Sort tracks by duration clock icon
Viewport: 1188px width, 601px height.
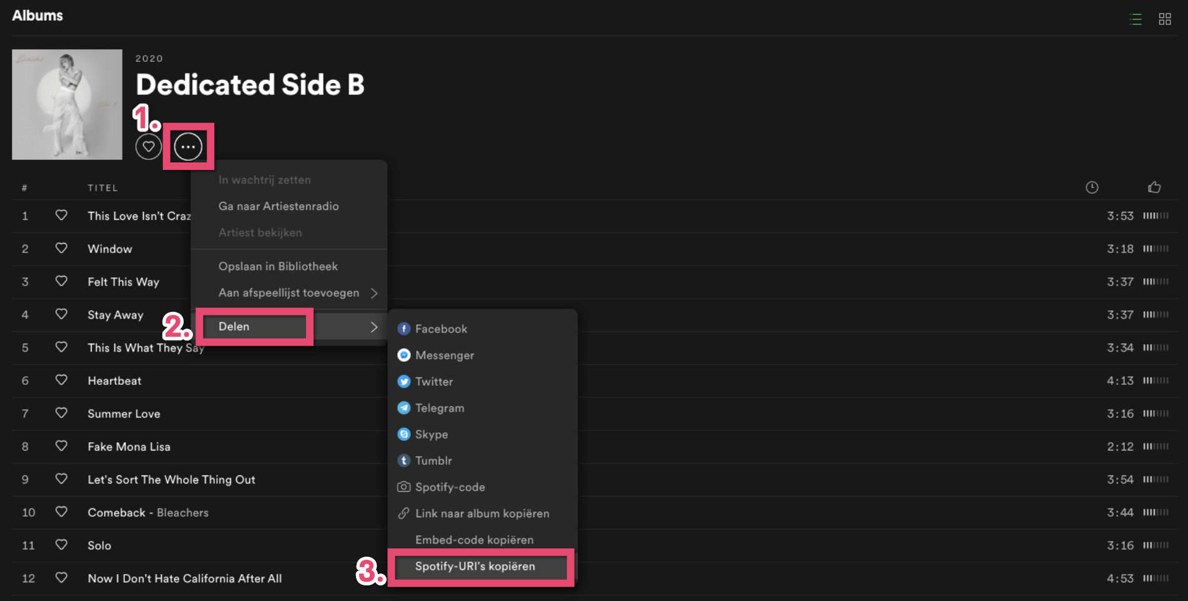click(1091, 187)
